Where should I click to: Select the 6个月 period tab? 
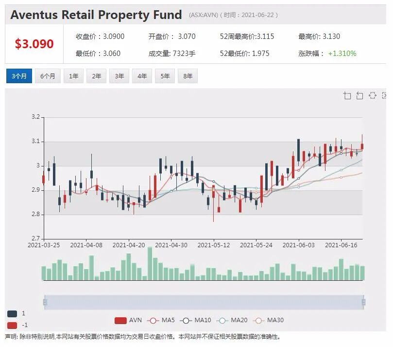48,76
